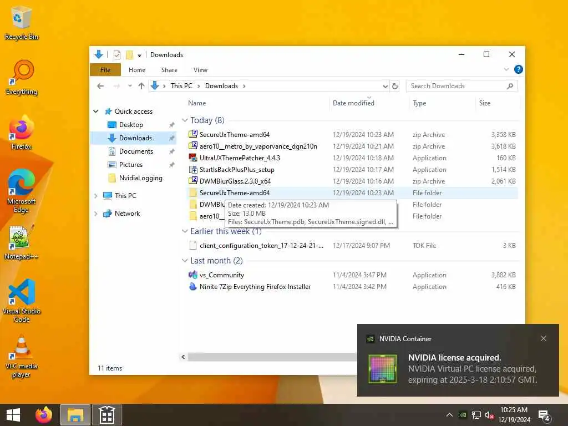The image size is (568, 426).
Task: Sort by Size column header
Action: [498, 103]
